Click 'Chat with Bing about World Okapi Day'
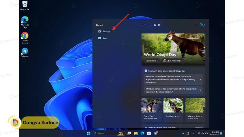244x137 pixels. click(x=165, y=71)
